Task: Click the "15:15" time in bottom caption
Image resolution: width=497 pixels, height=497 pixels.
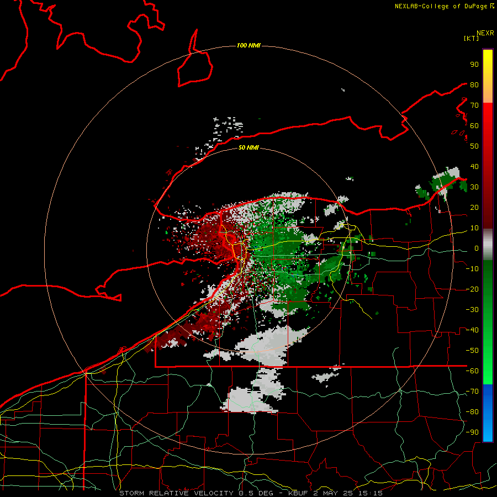Action: 372,493
